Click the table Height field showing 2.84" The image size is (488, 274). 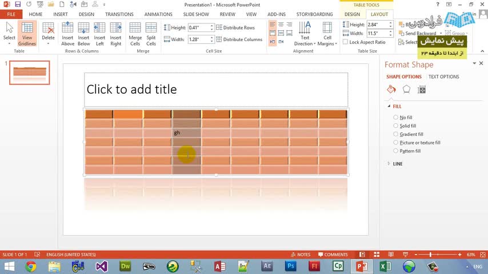coord(377,25)
